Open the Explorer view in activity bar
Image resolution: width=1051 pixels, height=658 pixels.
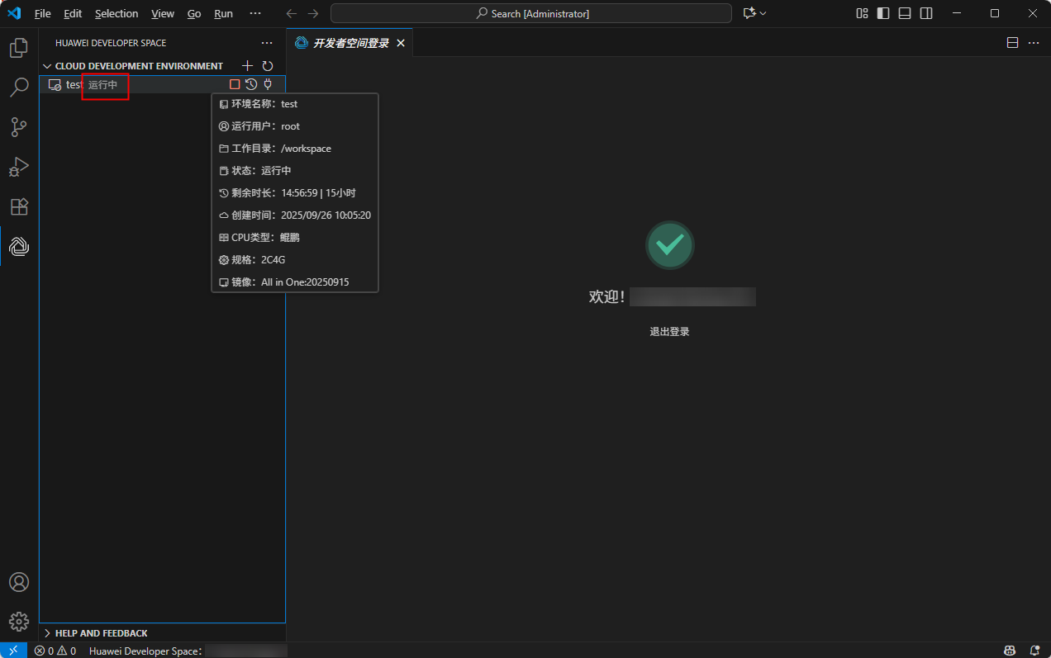[19, 49]
